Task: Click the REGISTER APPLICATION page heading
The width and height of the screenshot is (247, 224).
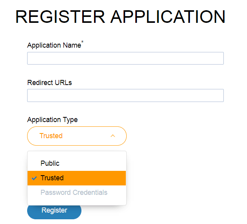Action: click(x=120, y=17)
